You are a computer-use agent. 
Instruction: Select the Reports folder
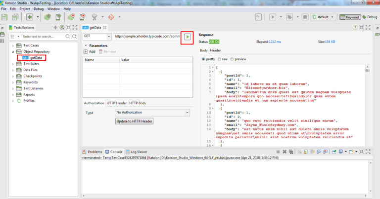(29, 94)
